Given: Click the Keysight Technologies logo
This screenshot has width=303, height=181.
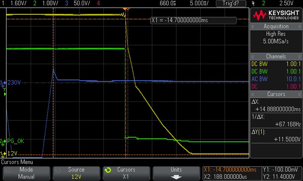Looking at the screenshot, I should pyautogui.click(x=276, y=15).
